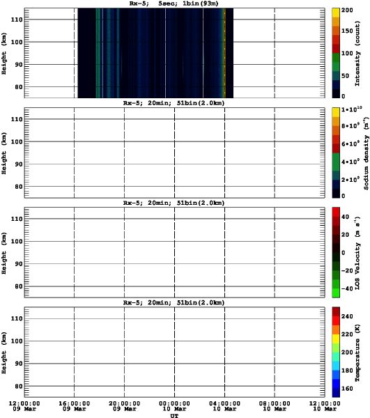
Task: Click the 08:00:00 10 Mar time label
Action: point(275,406)
